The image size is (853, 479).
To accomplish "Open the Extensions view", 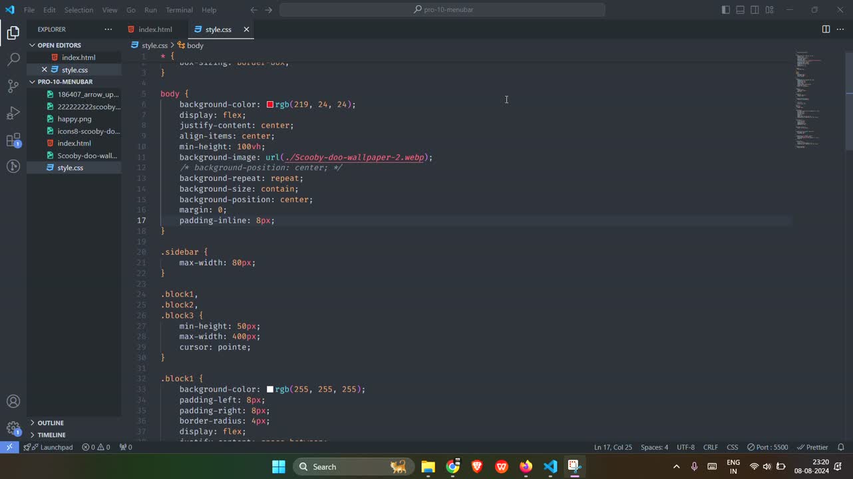I will (13, 140).
